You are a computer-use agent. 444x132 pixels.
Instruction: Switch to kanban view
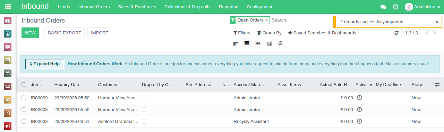coord(236,43)
